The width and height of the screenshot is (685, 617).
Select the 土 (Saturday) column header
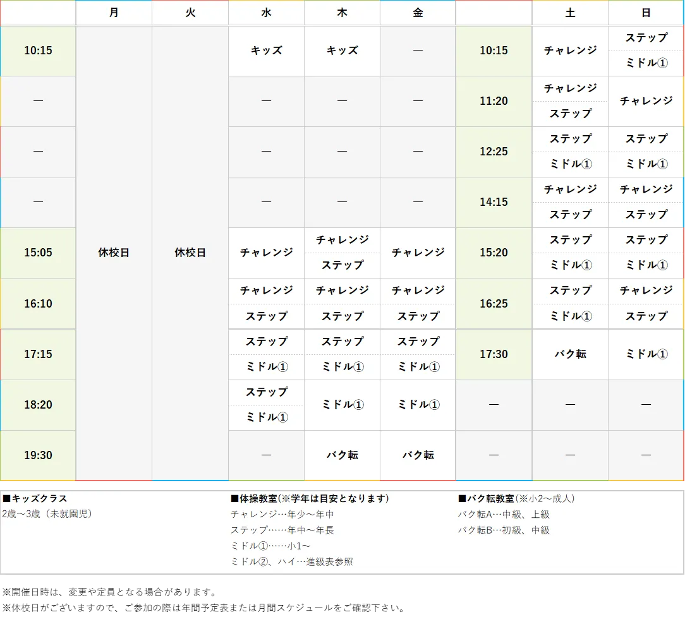(569, 13)
